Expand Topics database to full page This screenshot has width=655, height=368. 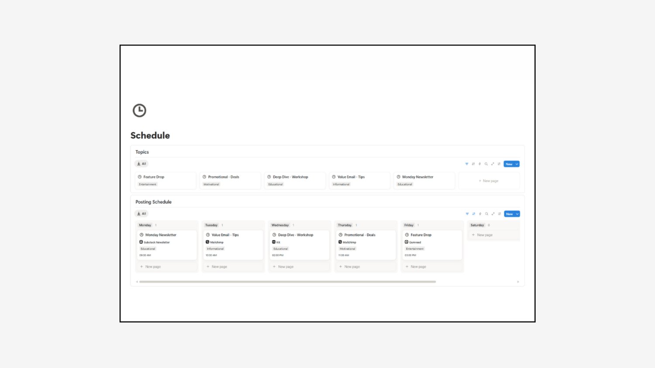[493, 164]
